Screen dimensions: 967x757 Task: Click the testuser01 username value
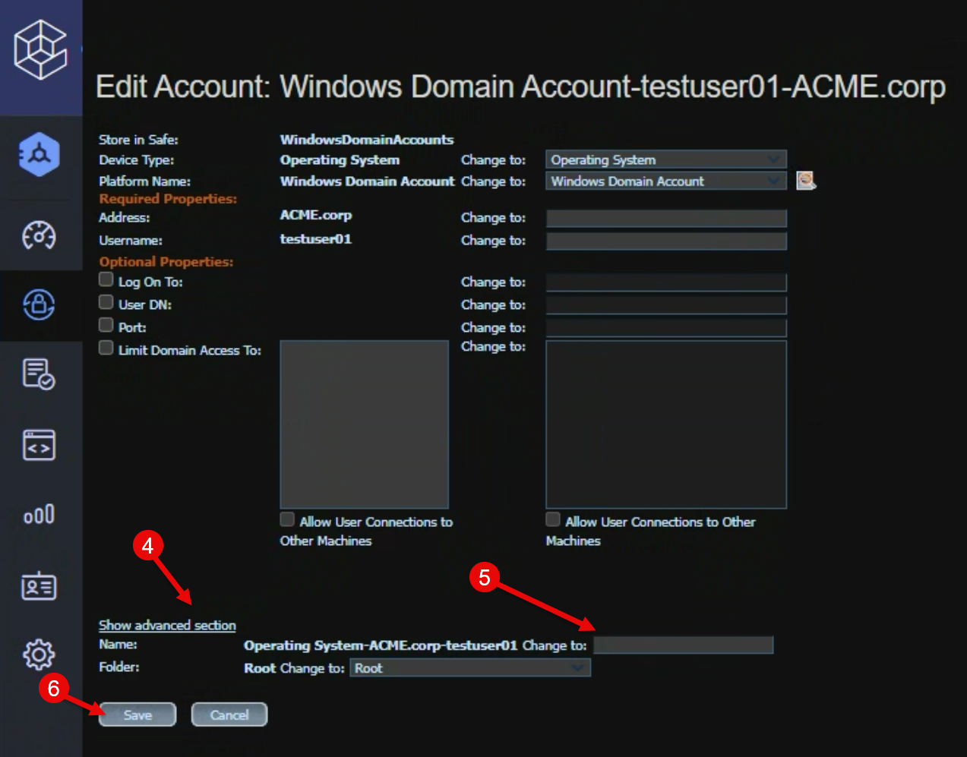click(x=316, y=239)
